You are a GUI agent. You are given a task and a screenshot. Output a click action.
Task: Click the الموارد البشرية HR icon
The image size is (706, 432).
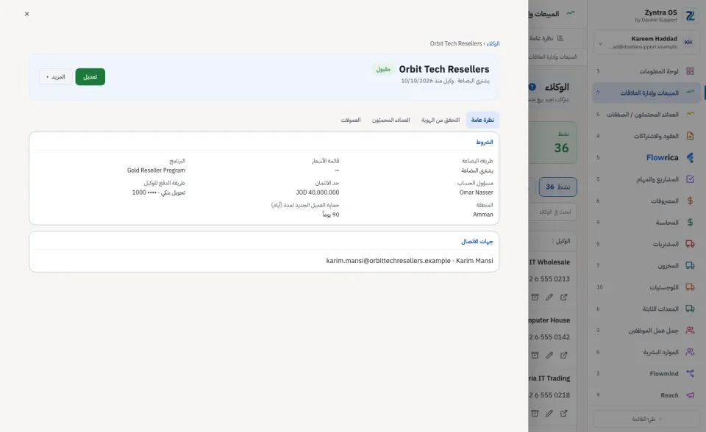pos(690,352)
